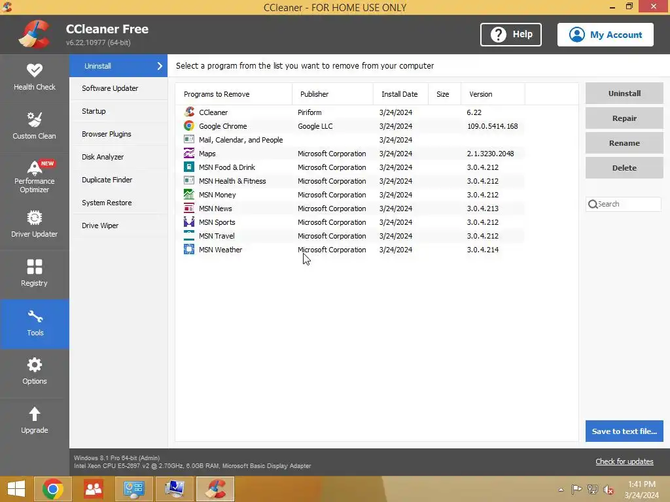Screen dimensions: 670x502
Task: Click the search magnifier icon
Action: (x=593, y=205)
